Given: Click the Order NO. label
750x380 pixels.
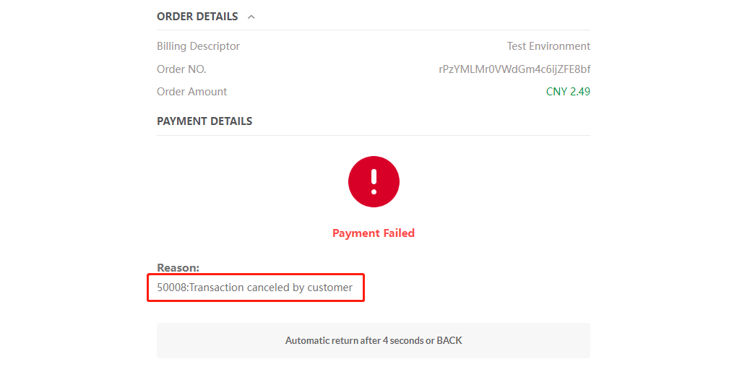Looking at the screenshot, I should coord(181,69).
